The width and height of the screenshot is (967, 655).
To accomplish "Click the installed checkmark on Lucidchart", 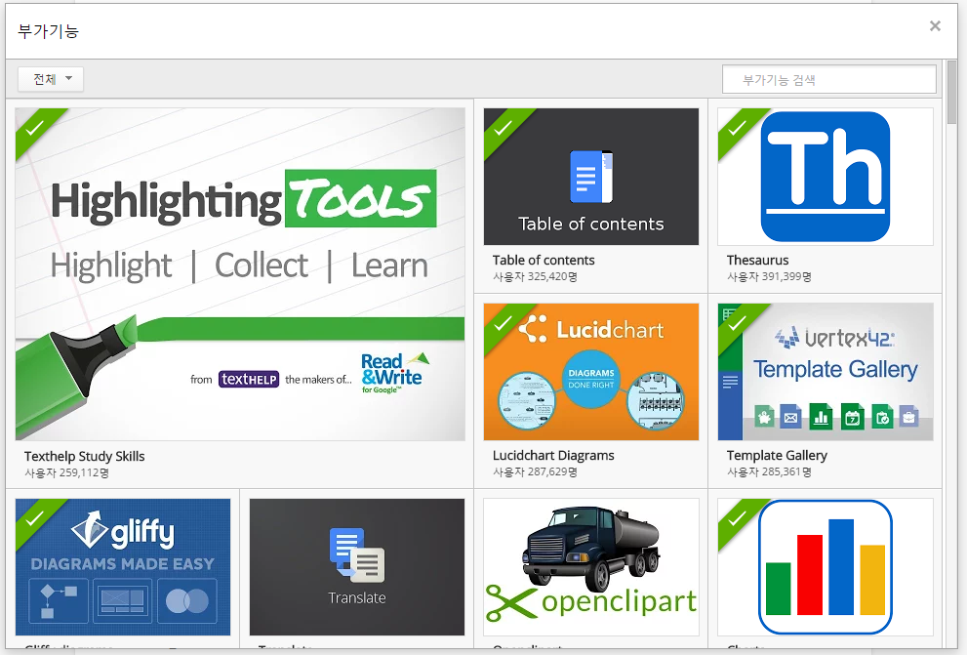I will [503, 322].
